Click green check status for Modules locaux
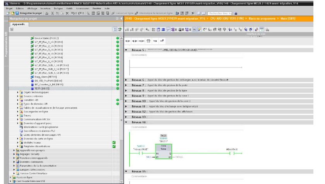The height and width of the screenshot is (184, 325). point(114,143)
